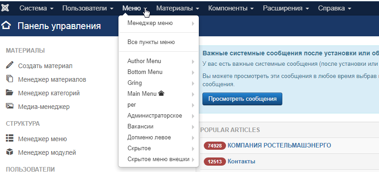This screenshot has height=172, width=379.
Task: Choose Author Menu in the dropdown
Action: [158, 61]
